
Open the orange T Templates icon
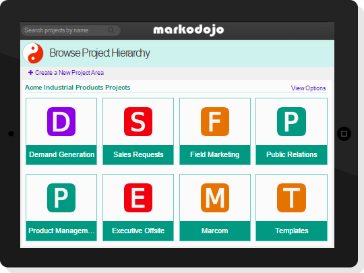(292, 198)
